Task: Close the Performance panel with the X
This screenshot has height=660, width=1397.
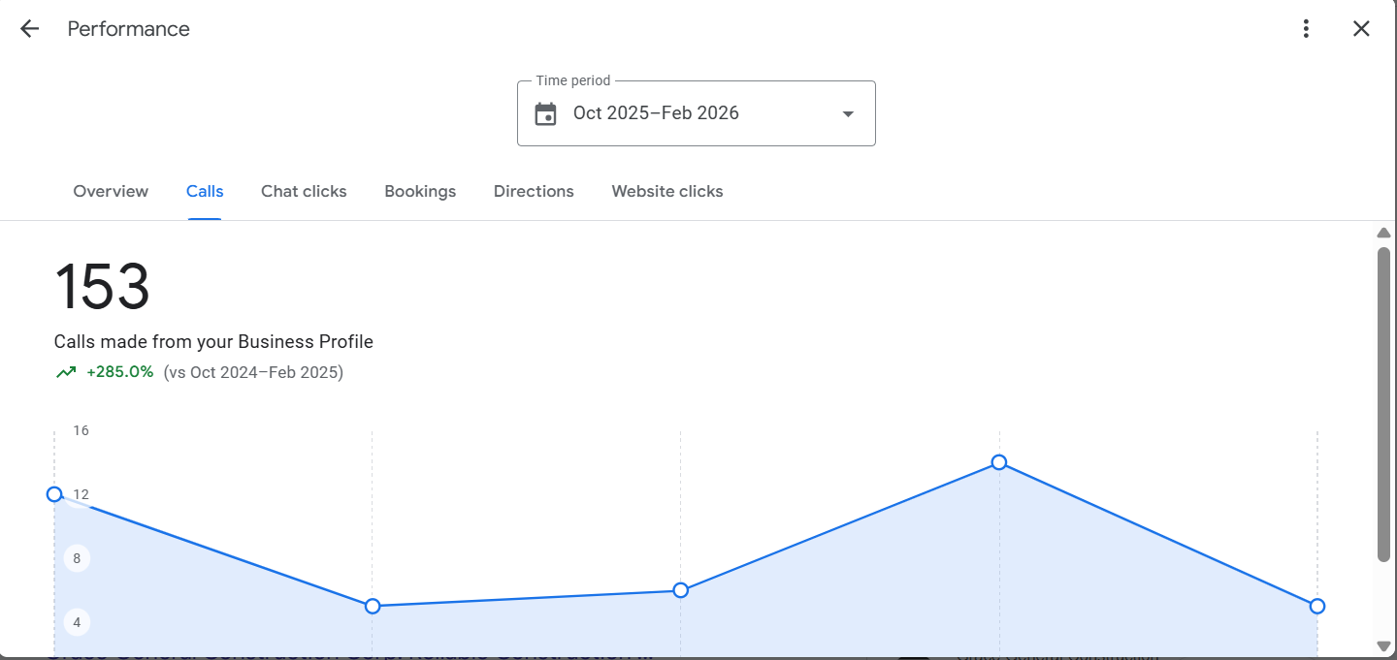Action: (1361, 29)
